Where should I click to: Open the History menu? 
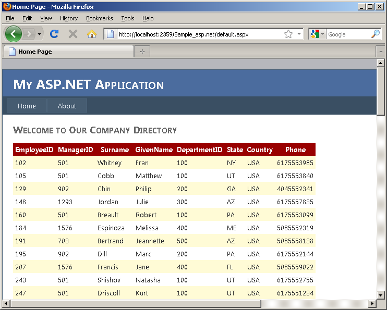tap(69, 18)
